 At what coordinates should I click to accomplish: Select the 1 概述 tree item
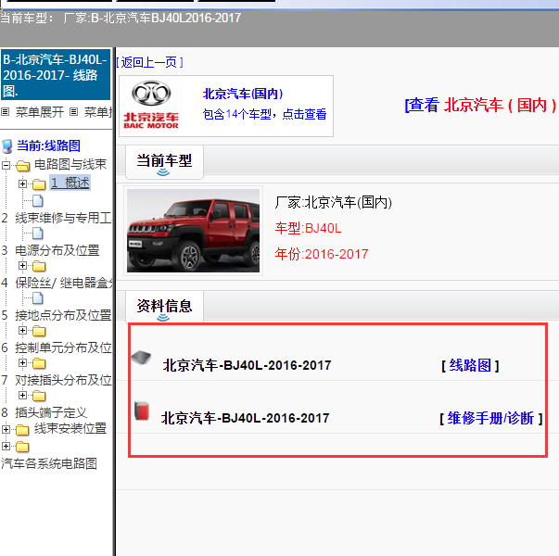coord(70,183)
